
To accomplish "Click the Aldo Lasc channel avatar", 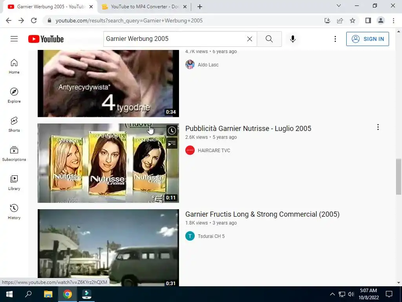I will (x=190, y=65).
